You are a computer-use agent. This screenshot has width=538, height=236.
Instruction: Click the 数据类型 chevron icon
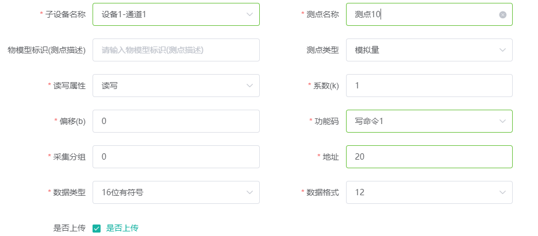coord(250,192)
